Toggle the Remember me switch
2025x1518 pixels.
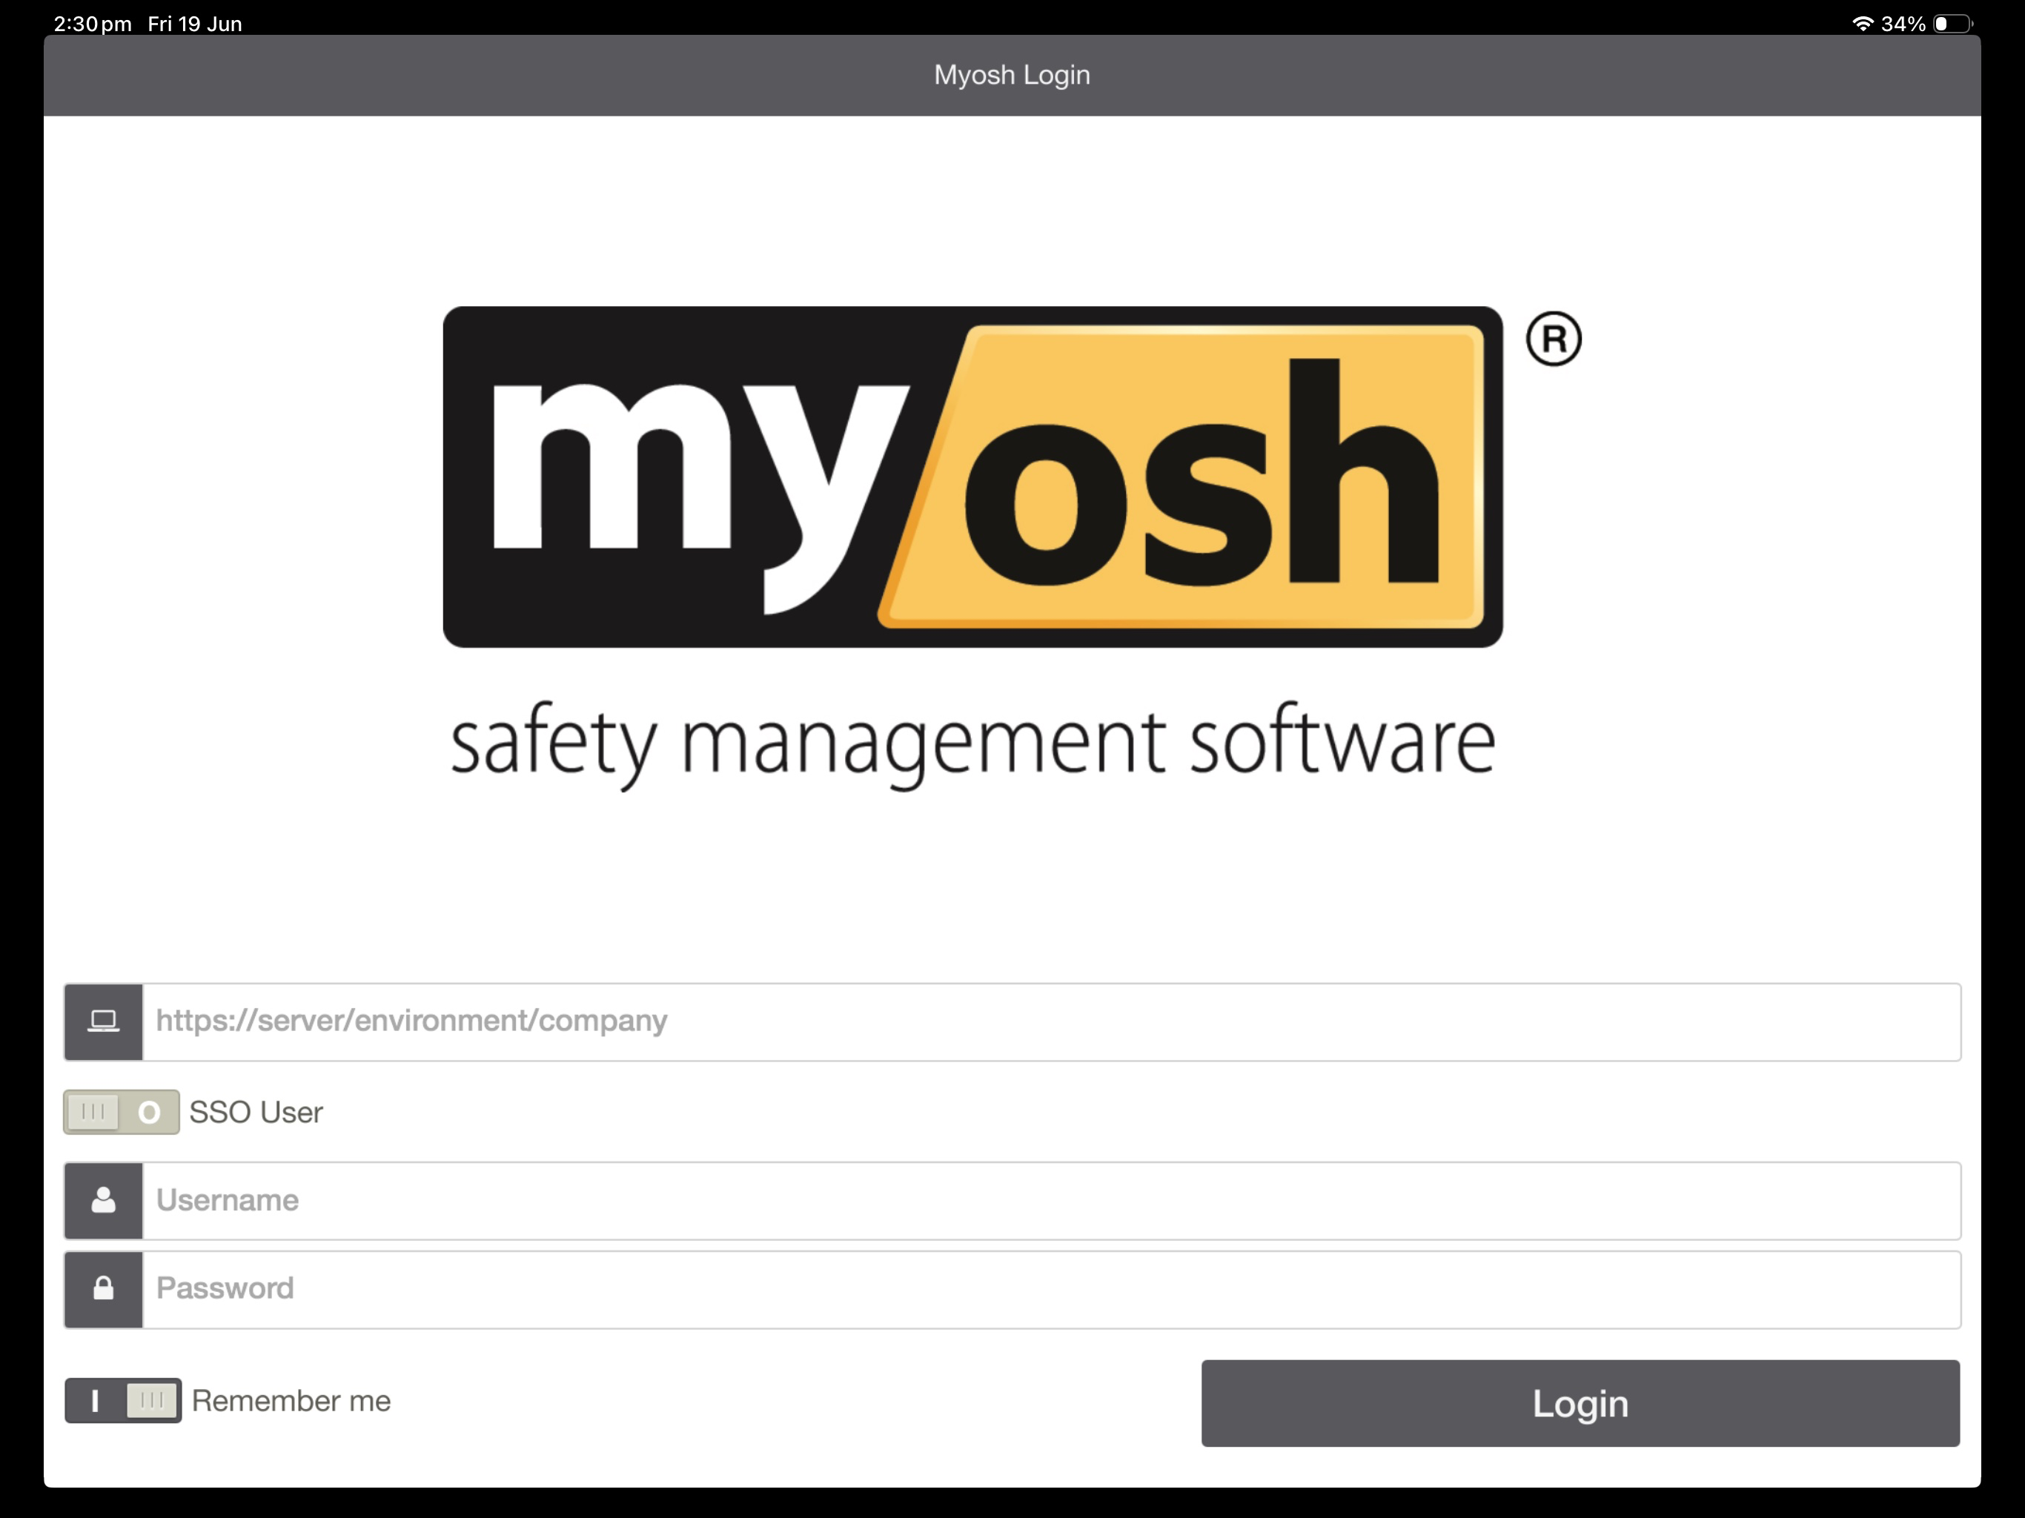123,1401
